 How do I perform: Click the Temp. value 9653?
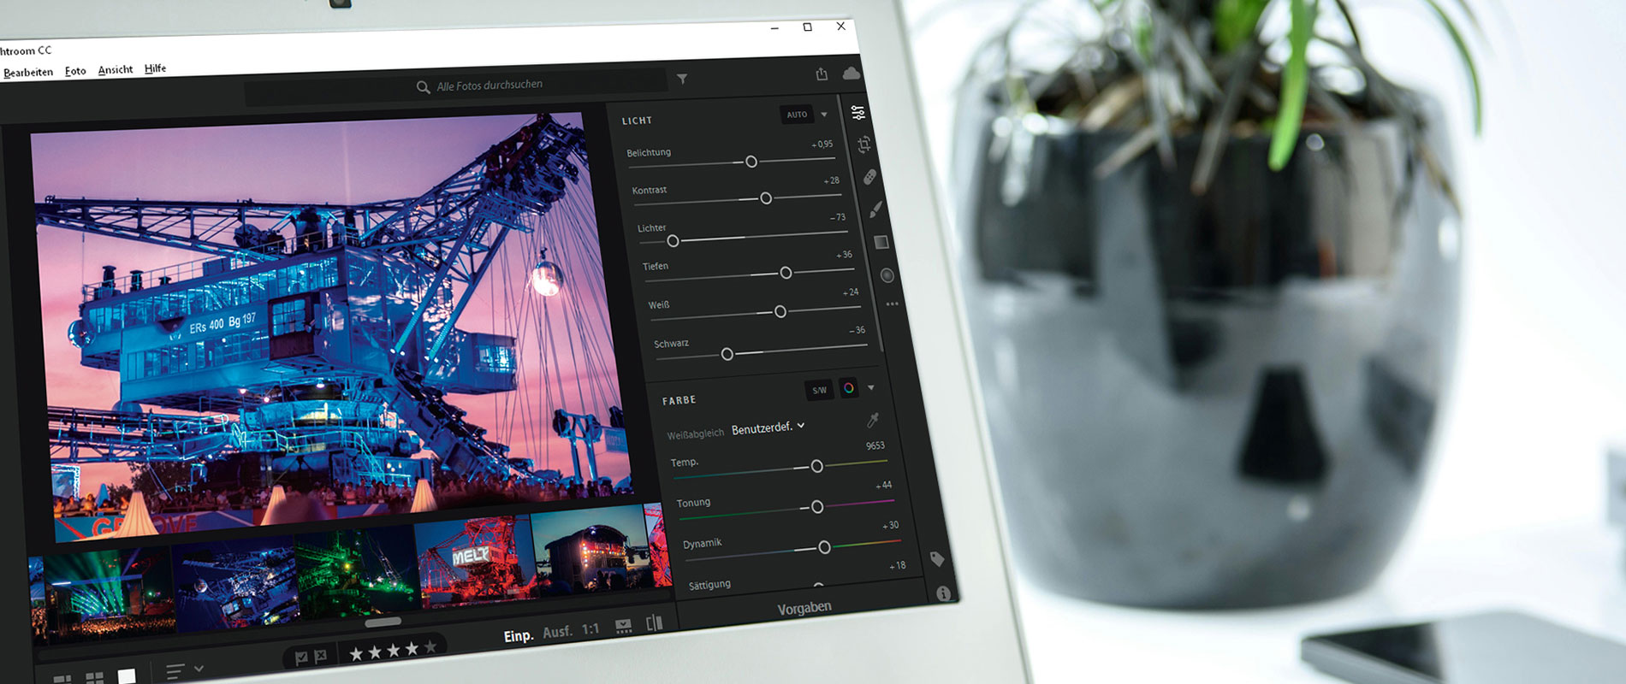(875, 445)
